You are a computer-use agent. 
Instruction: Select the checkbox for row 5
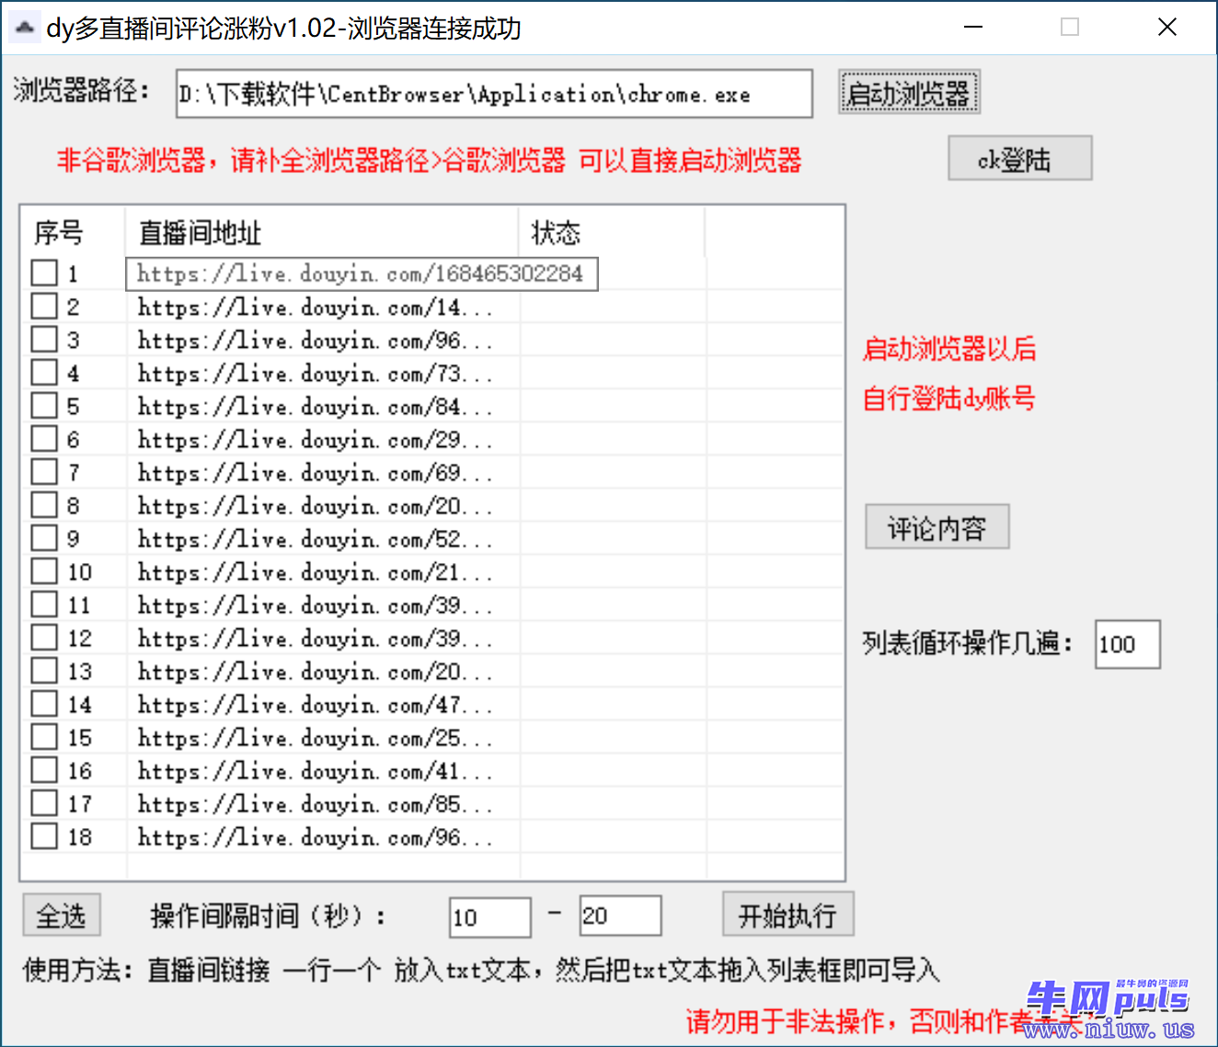point(44,405)
